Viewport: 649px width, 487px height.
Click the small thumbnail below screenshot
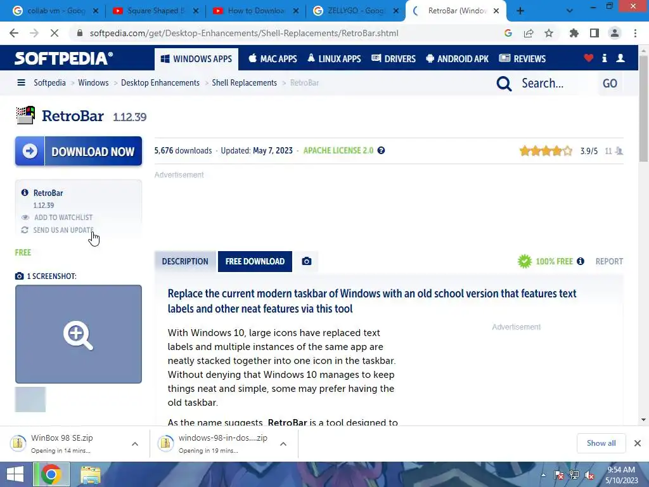click(30, 399)
